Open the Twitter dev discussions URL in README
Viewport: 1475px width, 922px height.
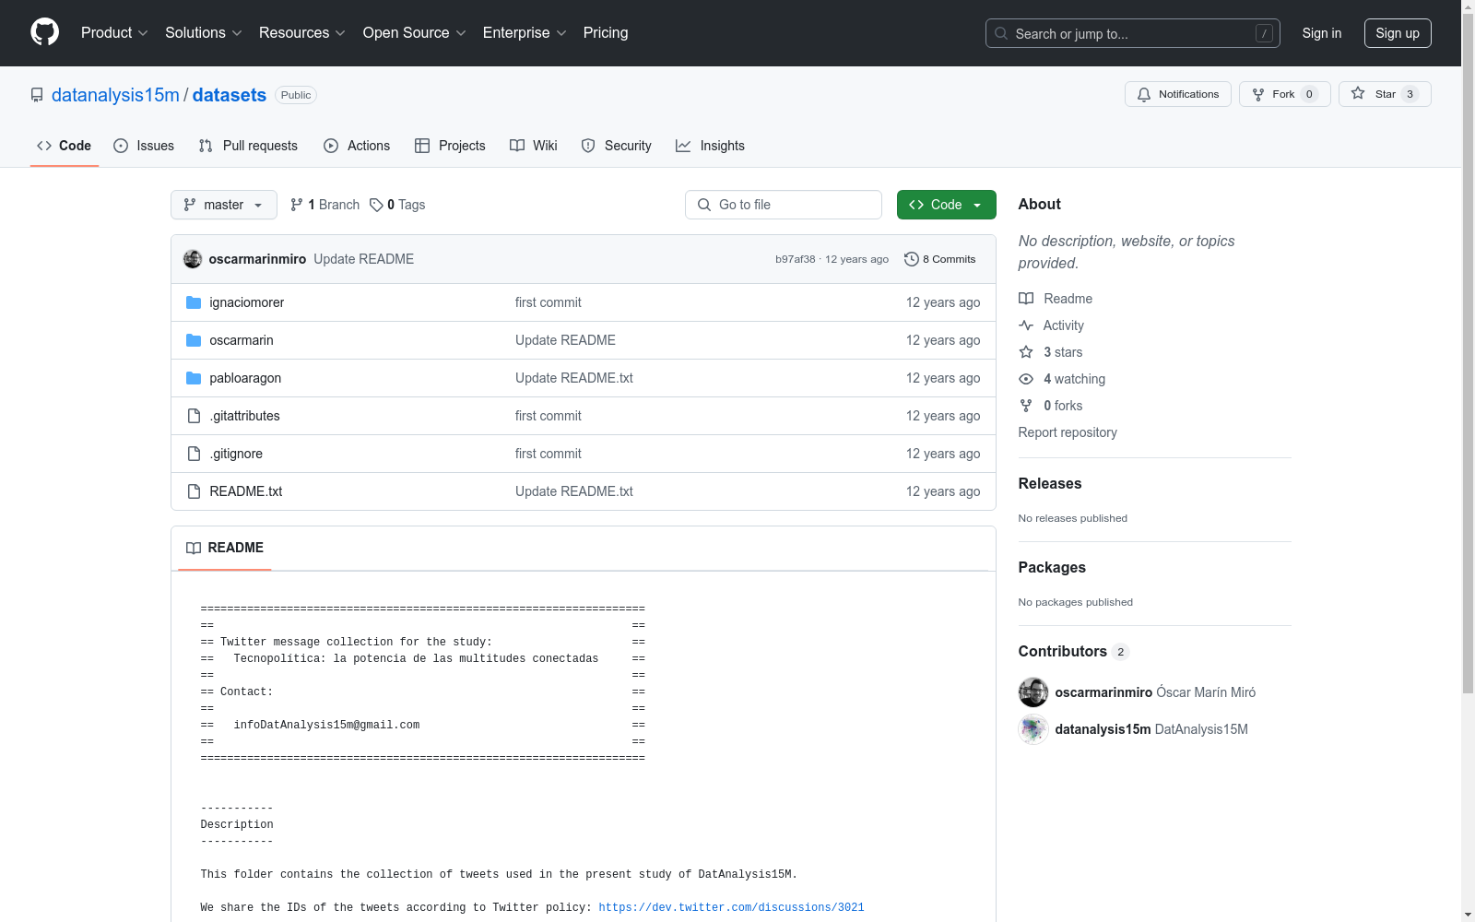732,907
